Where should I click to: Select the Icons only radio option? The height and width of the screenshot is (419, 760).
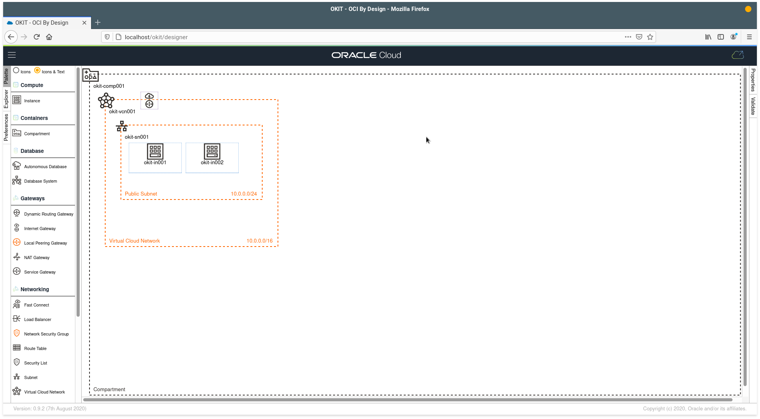(x=16, y=71)
